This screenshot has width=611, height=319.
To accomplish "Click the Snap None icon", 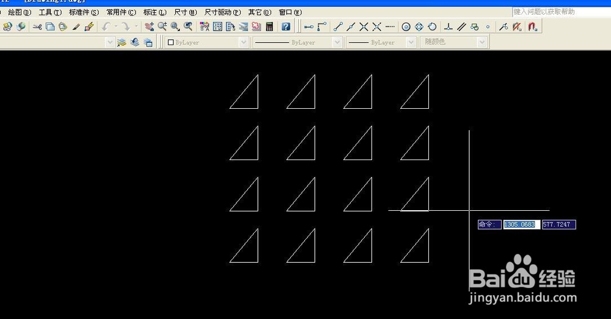I will pos(517,26).
